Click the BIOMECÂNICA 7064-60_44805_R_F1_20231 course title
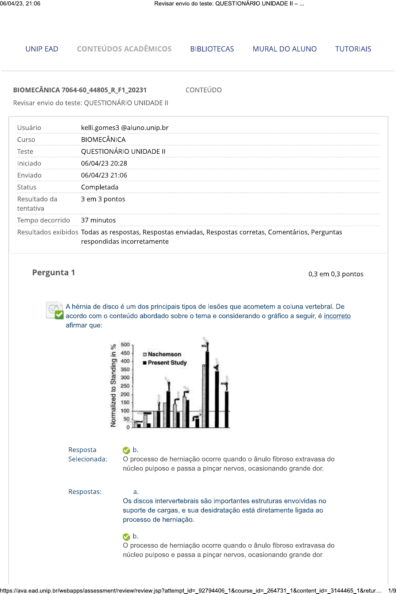Viewport: 396px width, 594px height. pyautogui.click(x=80, y=90)
